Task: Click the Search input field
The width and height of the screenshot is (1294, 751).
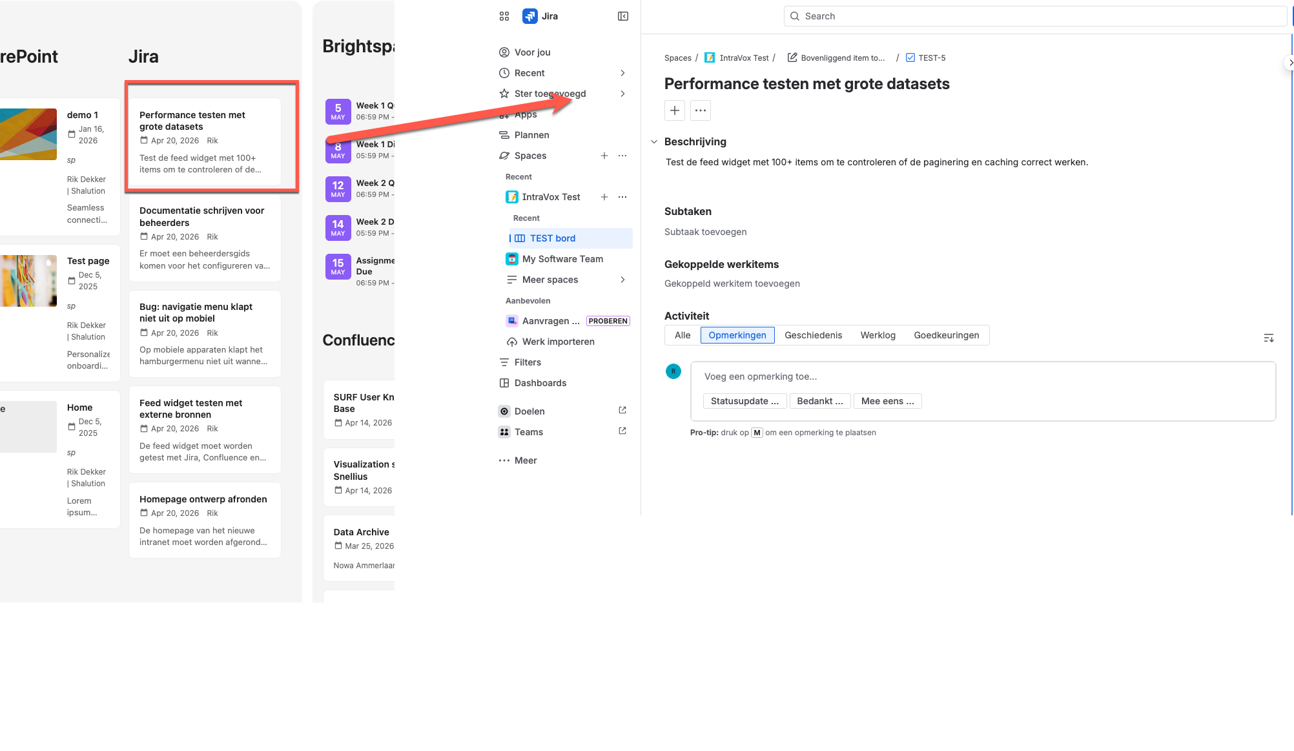Action: [x=1035, y=16]
